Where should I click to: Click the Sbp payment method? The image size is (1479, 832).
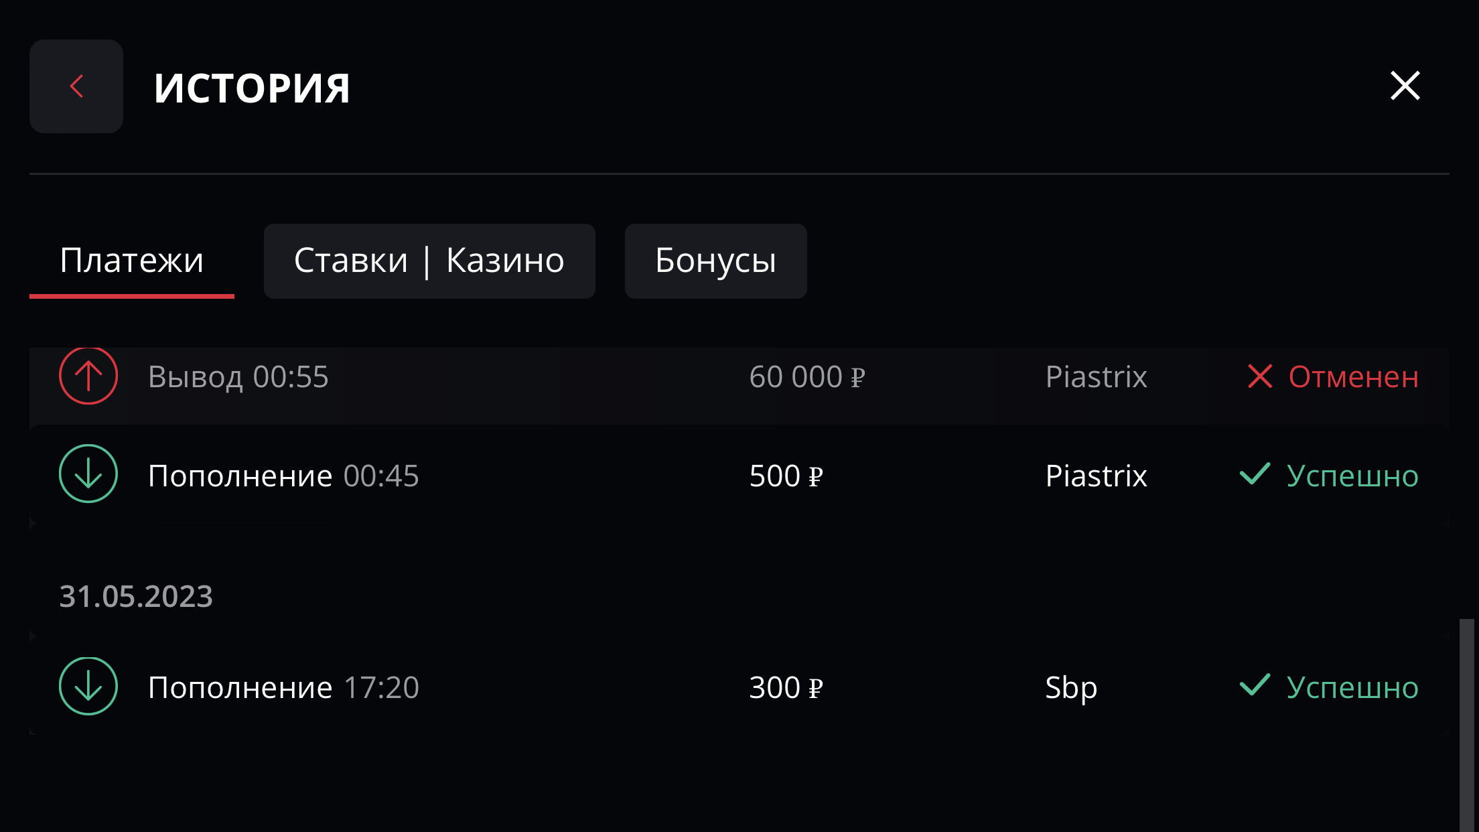[x=1071, y=688]
